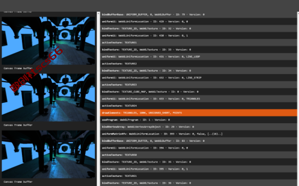Viewport: 299px width, 186px height.
Task: Select activeTexture: TEXTURE2 command
Action: coord(199,64)
